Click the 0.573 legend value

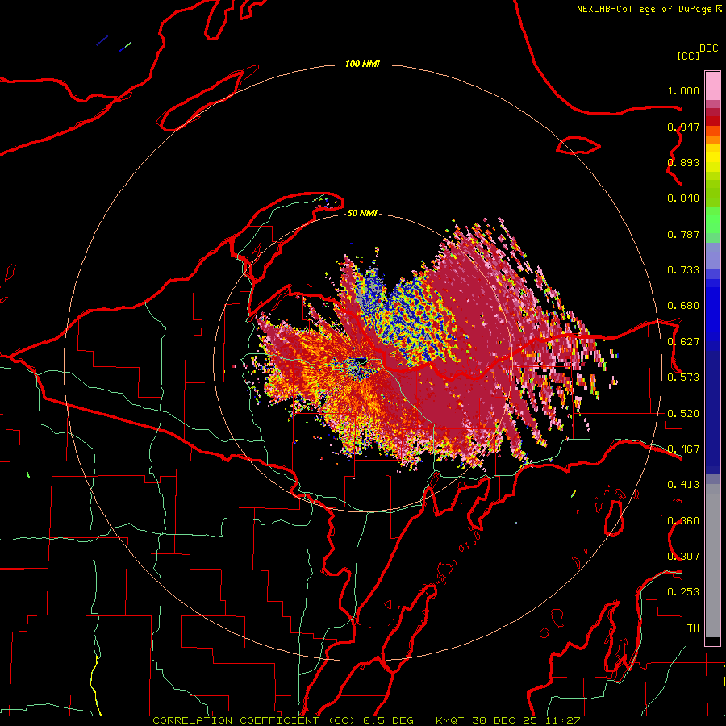click(683, 378)
